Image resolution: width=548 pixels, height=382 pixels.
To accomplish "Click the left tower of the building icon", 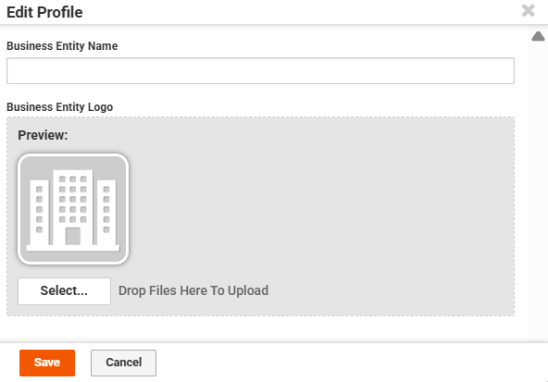I will pos(40,213).
